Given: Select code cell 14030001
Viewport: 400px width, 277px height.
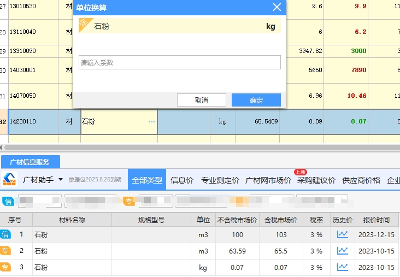Looking at the screenshot, I should [33, 70].
